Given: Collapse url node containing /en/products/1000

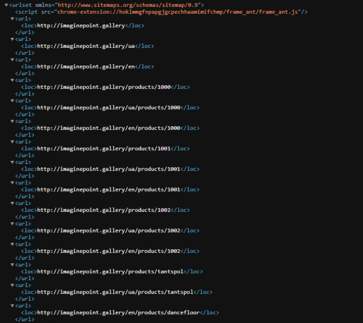Looking at the screenshot, I should coord(13,121).
